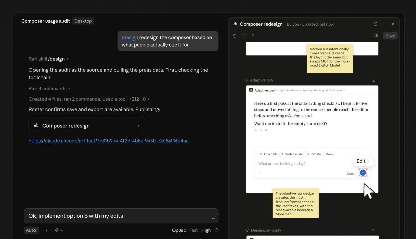This screenshot has height=239, width=416.
Task: Download the C · Dense icon-only design
Action: 373,230
